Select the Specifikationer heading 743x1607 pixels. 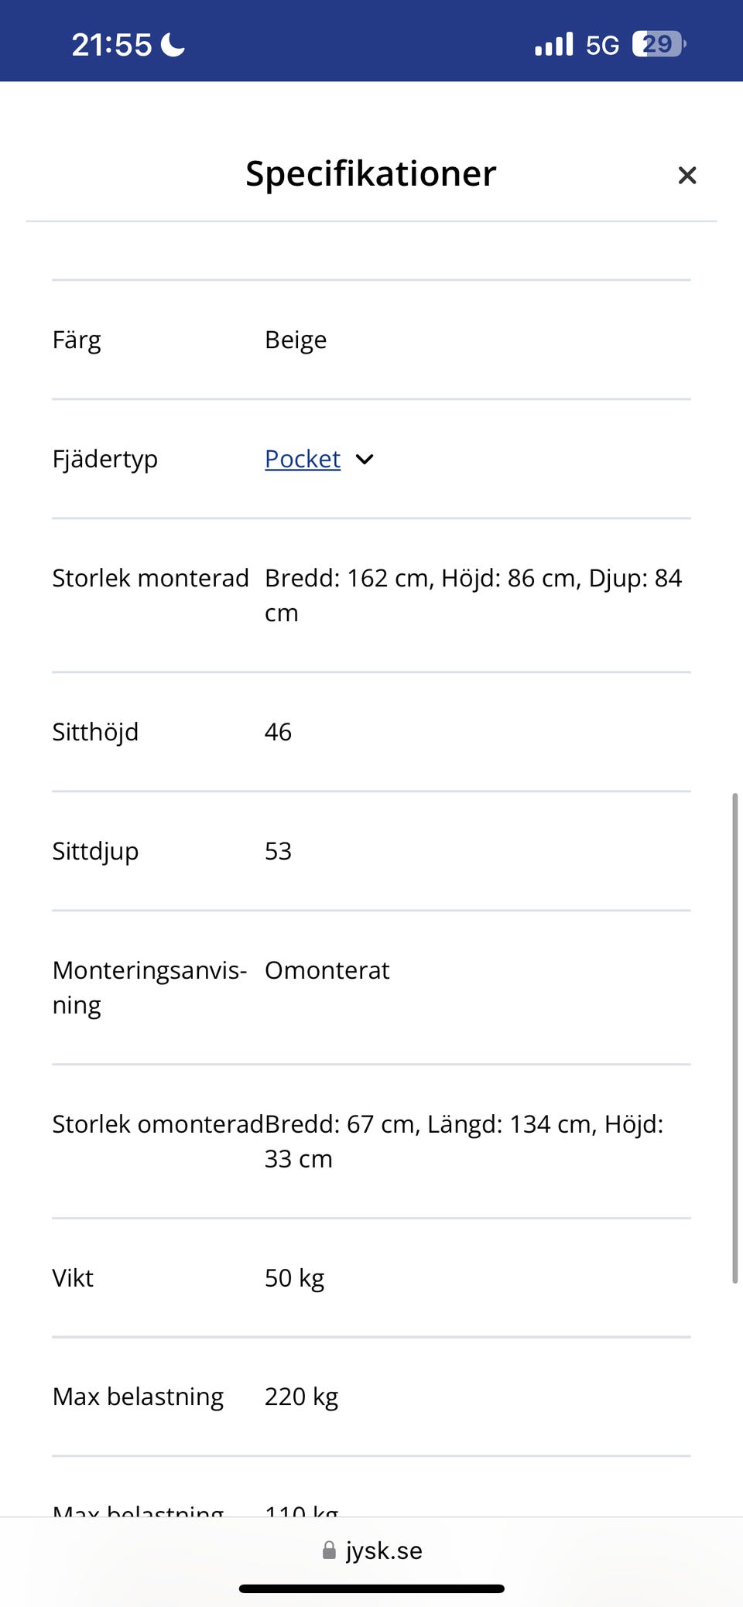371,173
